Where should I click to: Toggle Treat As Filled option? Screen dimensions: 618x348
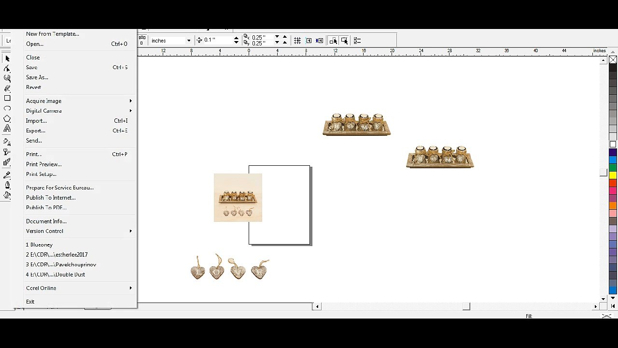pyautogui.click(x=344, y=41)
